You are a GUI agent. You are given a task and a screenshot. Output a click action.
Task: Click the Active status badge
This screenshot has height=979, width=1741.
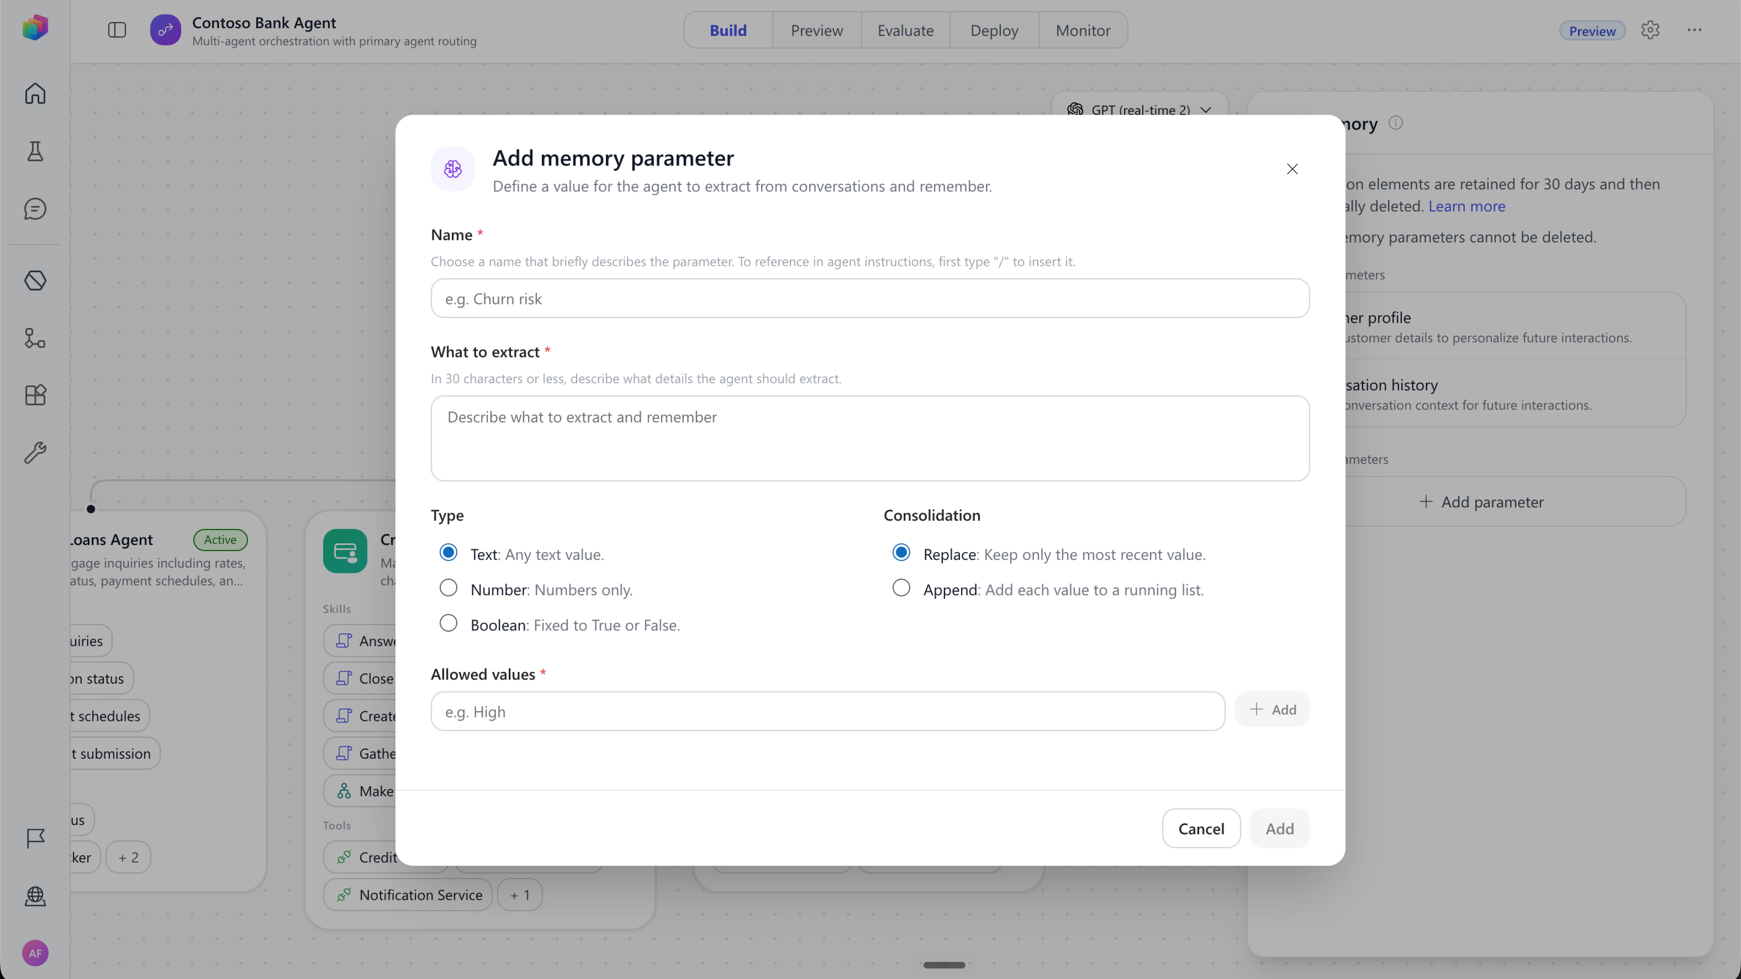[x=220, y=540]
